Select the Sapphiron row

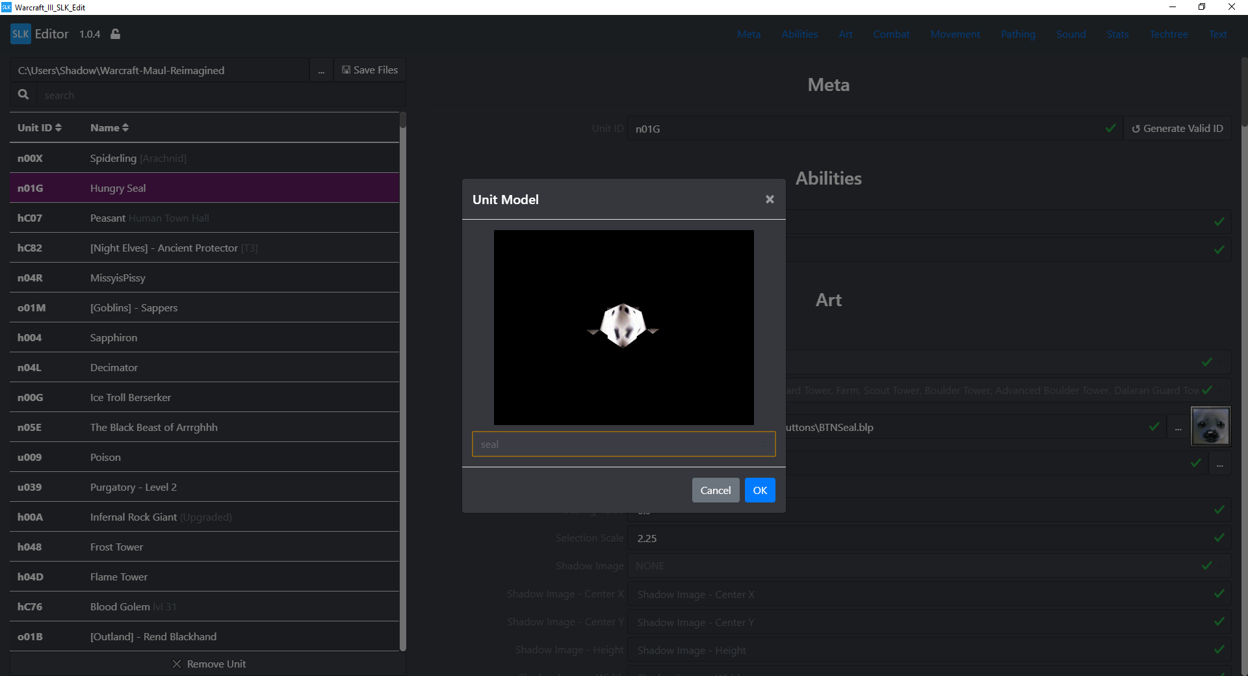[x=205, y=337]
